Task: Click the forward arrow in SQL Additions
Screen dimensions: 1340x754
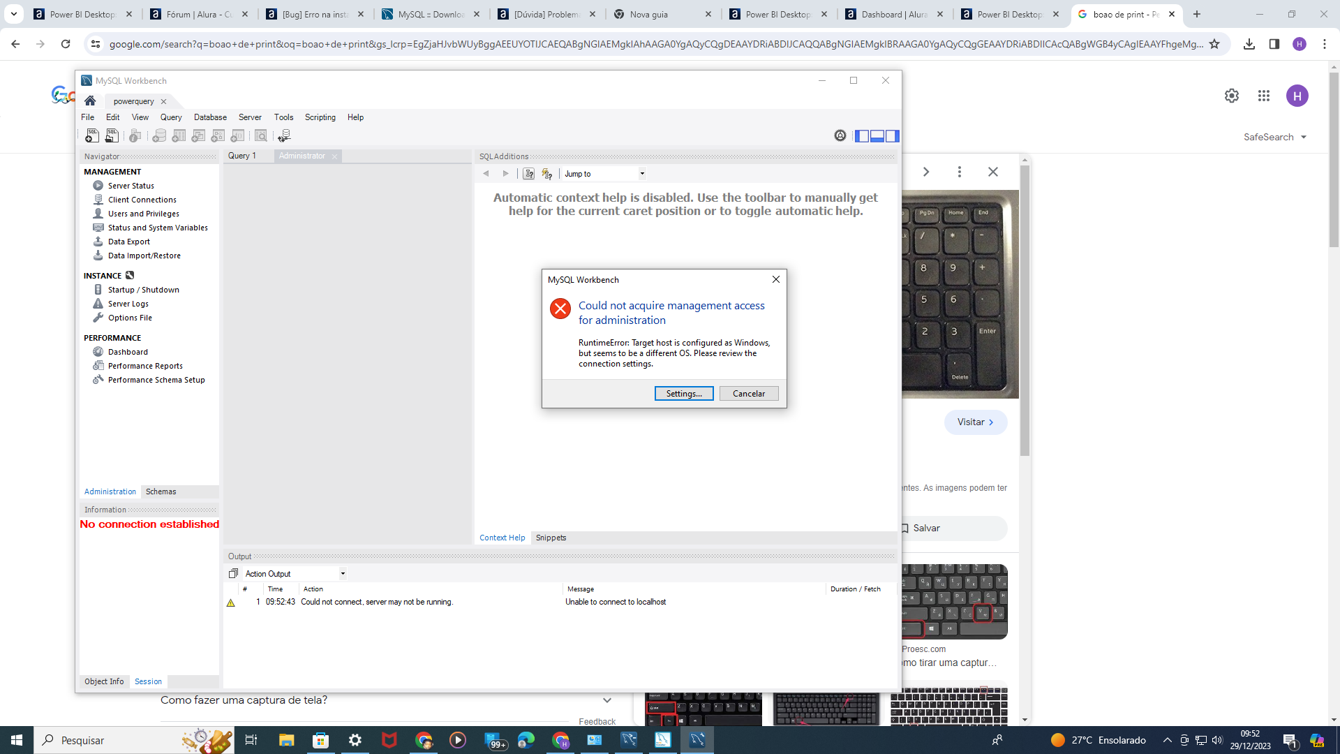Action: click(x=506, y=173)
